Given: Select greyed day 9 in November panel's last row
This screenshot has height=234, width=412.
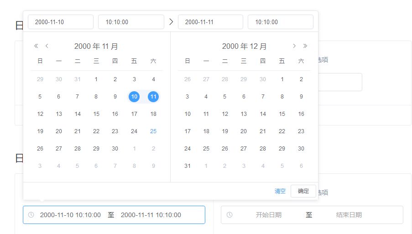Looking at the screenshot, I should 153,166.
